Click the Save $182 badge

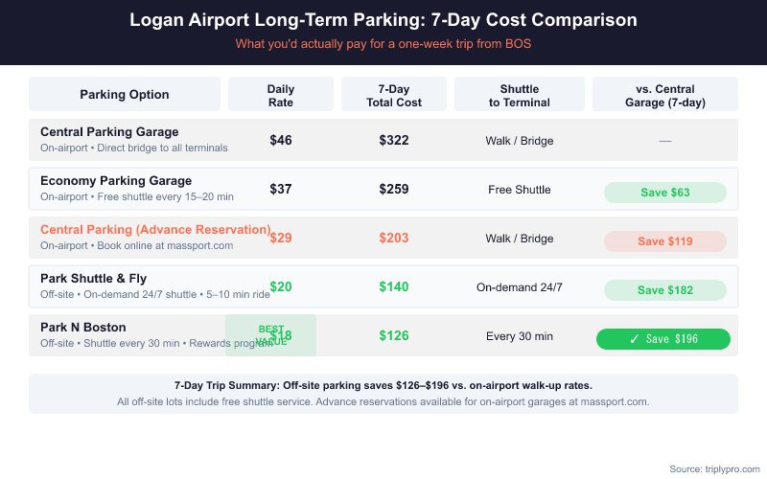pos(664,290)
